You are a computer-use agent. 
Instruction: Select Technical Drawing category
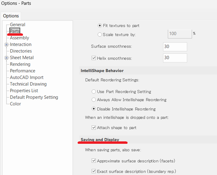click(x=28, y=84)
